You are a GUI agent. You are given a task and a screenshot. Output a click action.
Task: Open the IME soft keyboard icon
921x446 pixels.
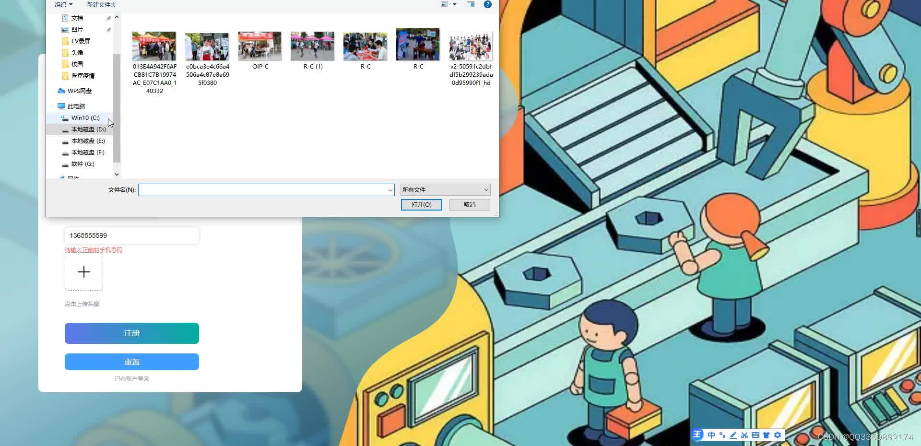(755, 435)
